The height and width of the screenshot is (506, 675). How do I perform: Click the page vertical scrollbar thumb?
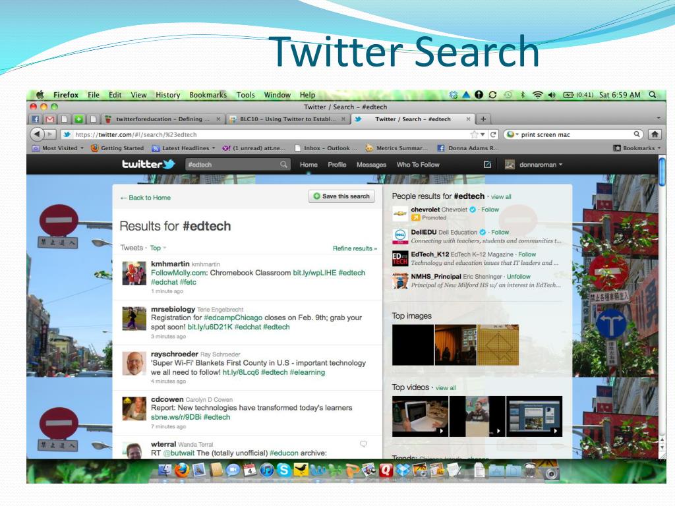point(662,172)
